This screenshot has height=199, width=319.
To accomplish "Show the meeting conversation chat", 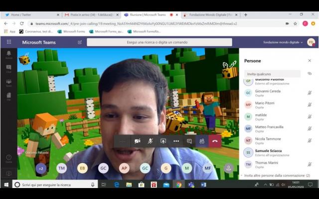I will [x=189, y=141].
